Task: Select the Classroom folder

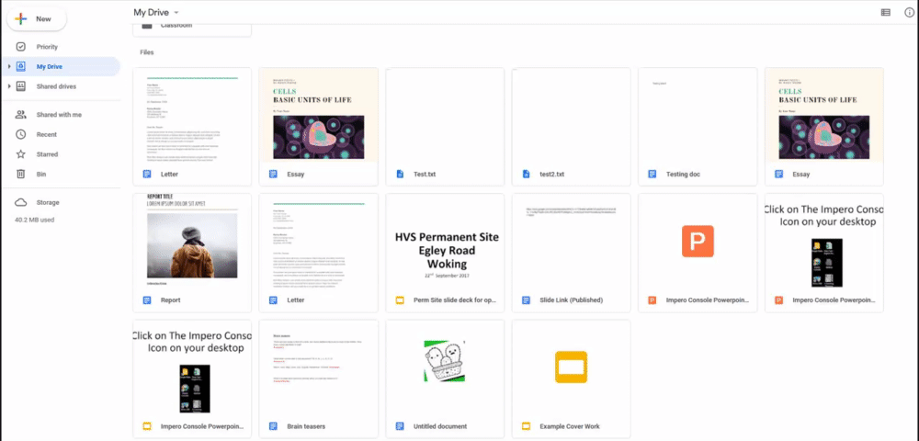Action: [192, 28]
